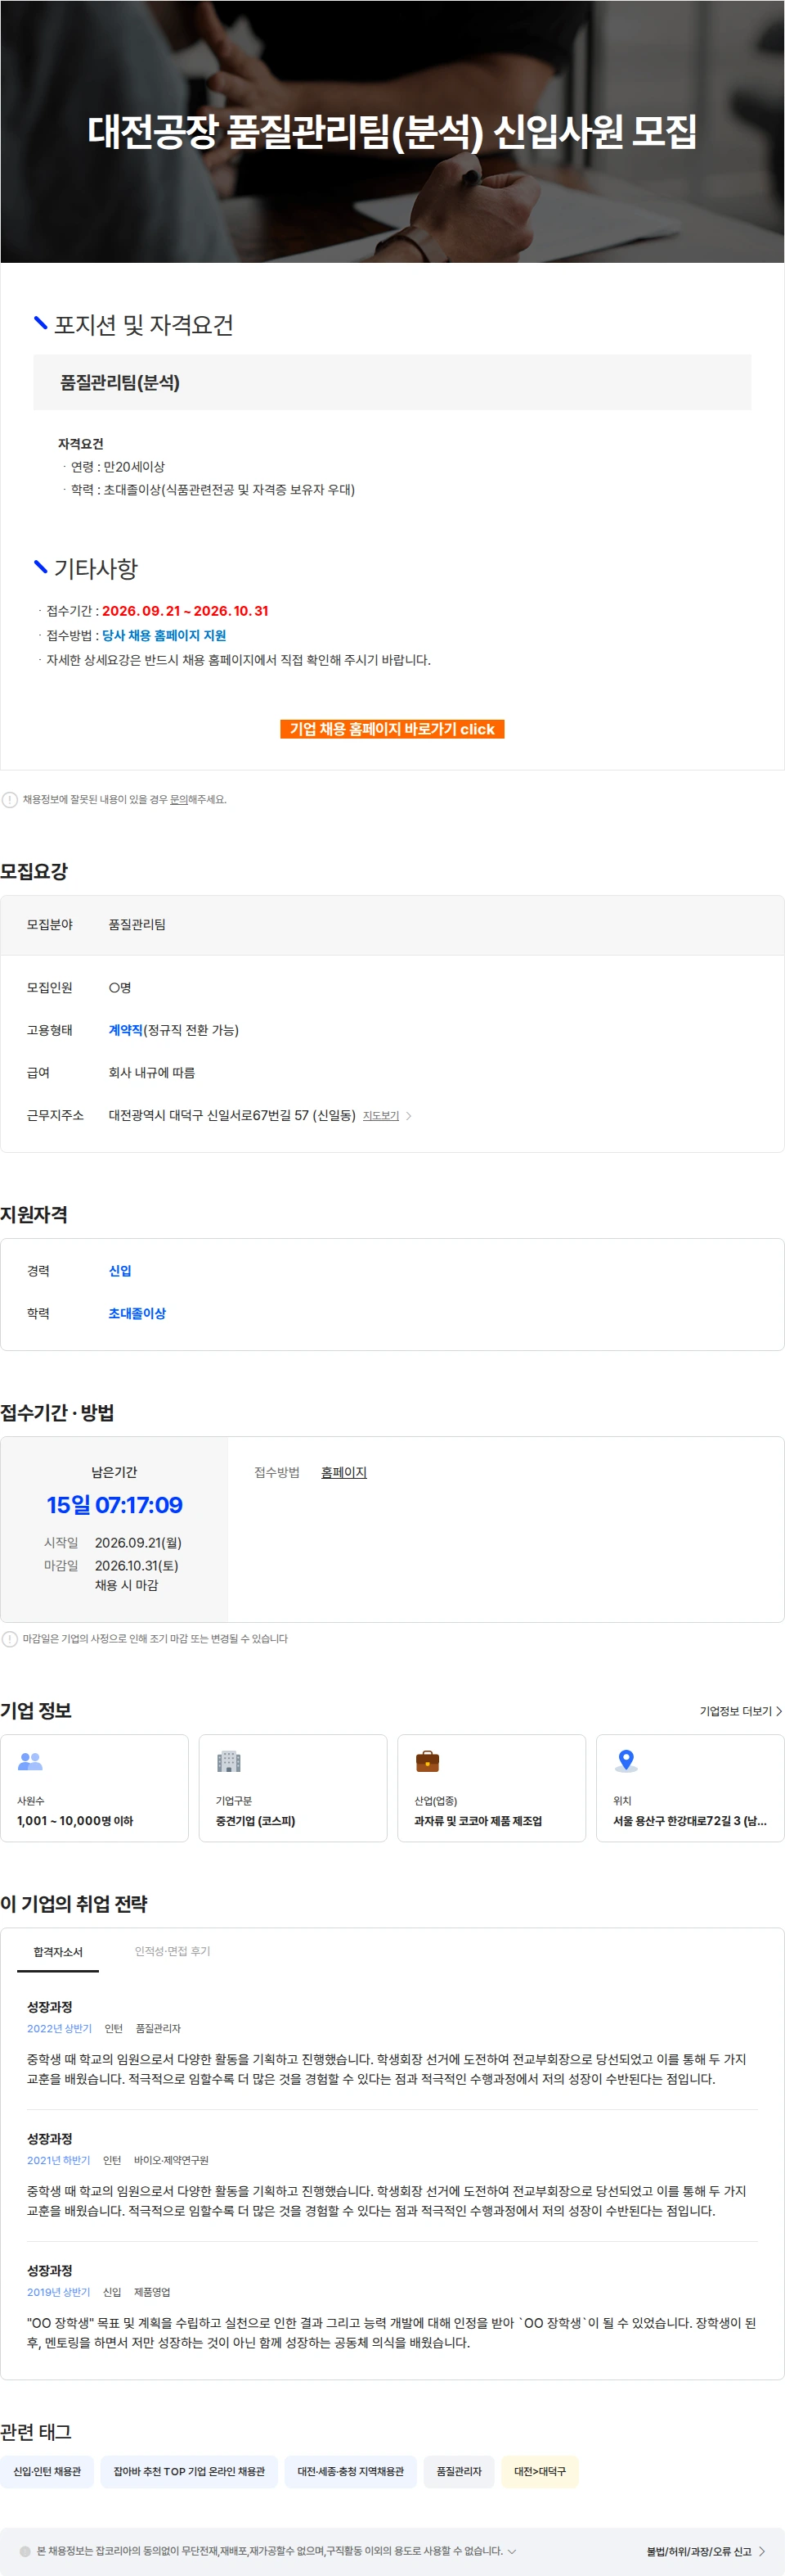Screen dimensions: 785x2576
Task: Click the blue 신입 career text
Action: 120,1271
